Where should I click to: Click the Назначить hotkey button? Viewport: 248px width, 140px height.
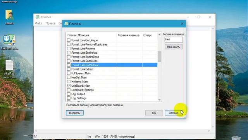pyautogui.click(x=174, y=47)
